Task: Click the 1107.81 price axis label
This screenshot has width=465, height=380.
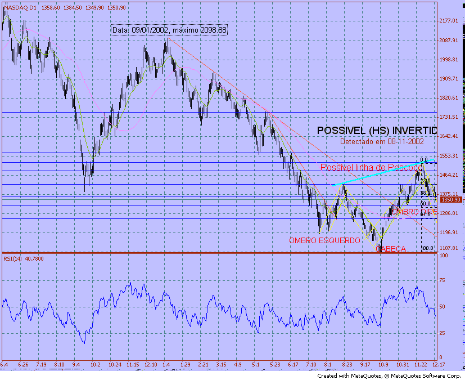Action: click(449, 248)
